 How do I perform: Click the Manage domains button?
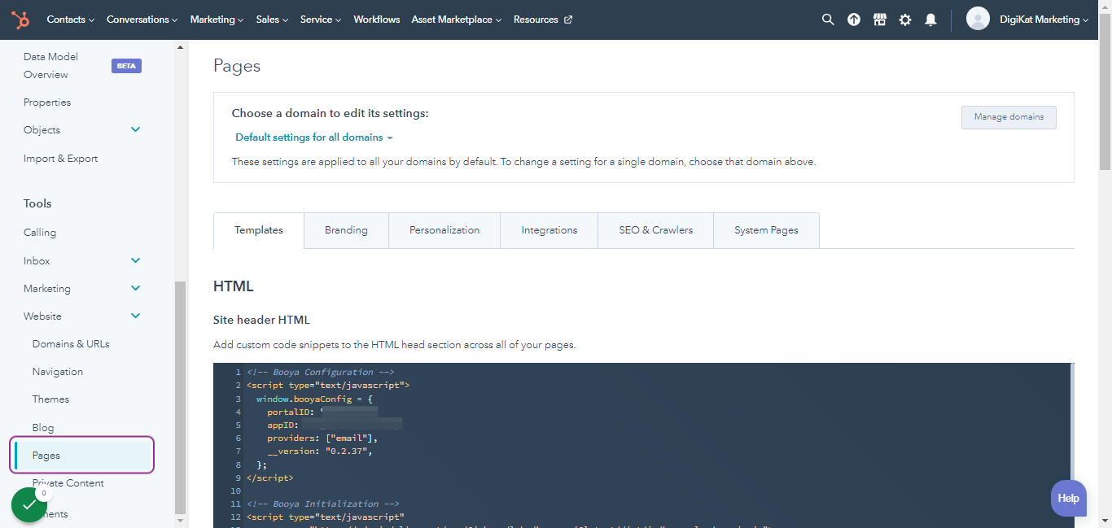tap(1009, 117)
